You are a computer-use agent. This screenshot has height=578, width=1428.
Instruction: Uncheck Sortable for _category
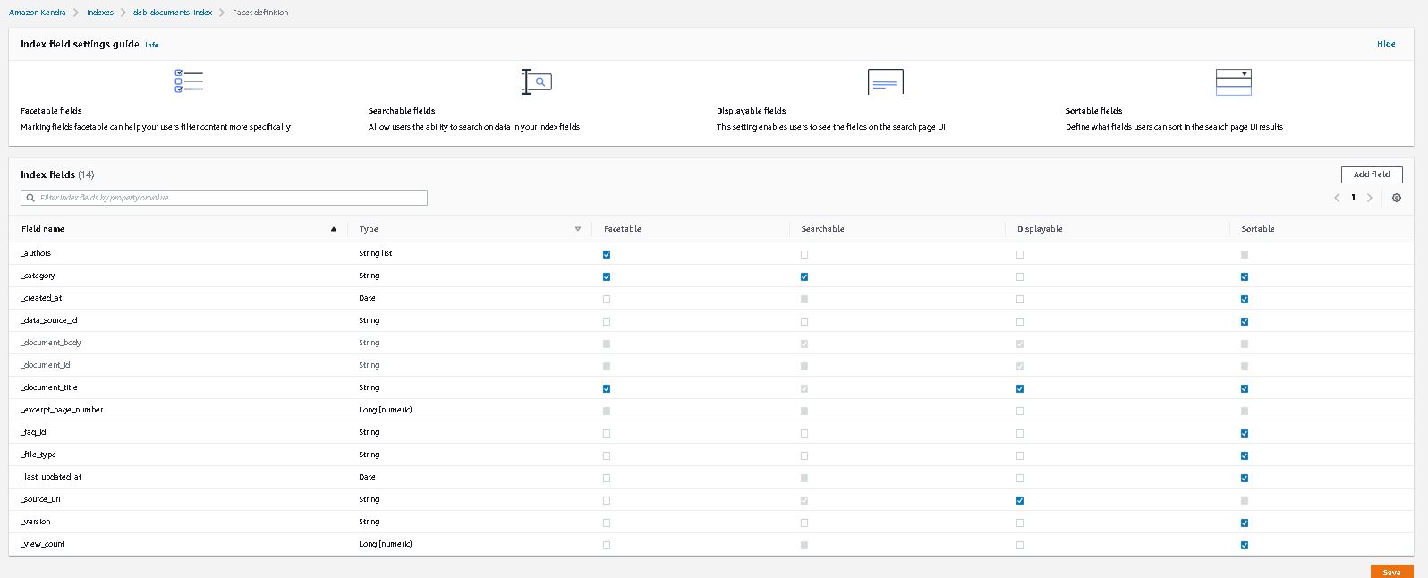(x=1245, y=276)
